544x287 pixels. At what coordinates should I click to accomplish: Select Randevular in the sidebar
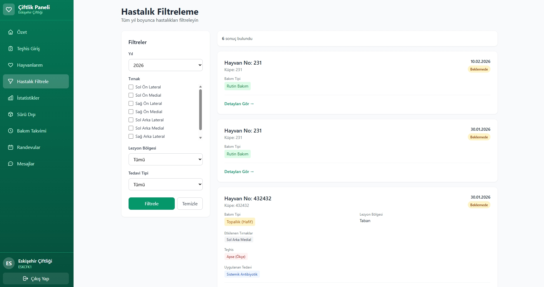tap(29, 147)
